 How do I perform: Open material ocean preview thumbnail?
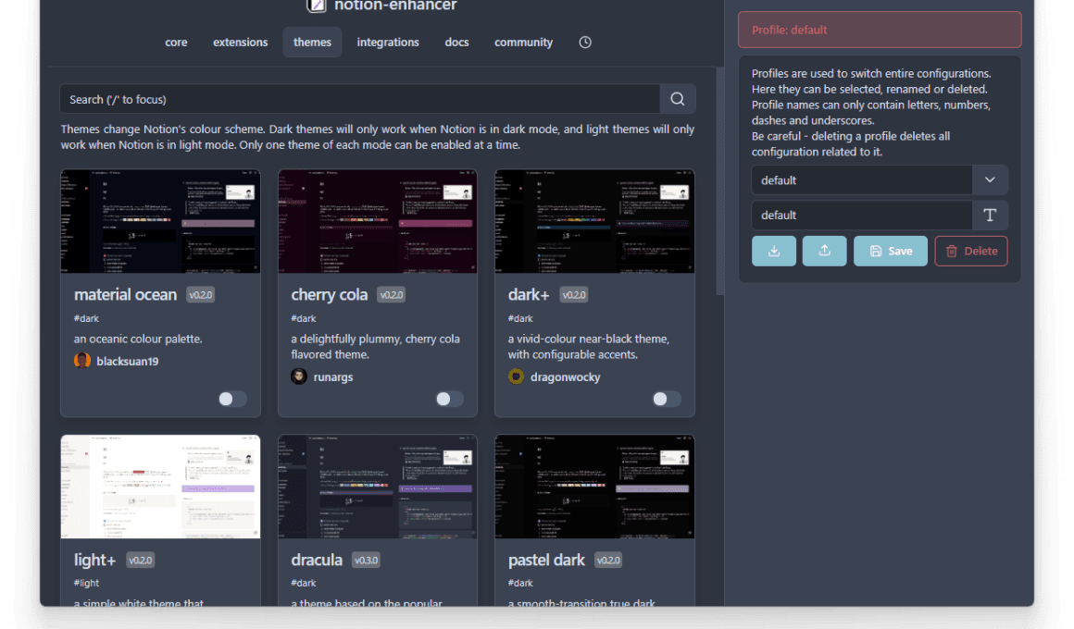click(160, 222)
